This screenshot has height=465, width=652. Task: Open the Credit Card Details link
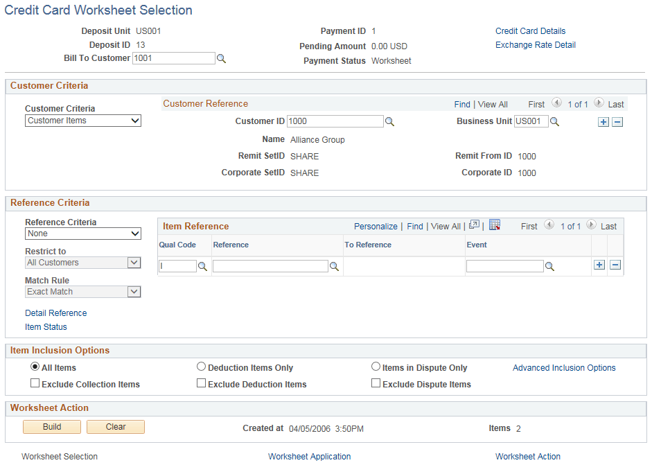click(530, 30)
